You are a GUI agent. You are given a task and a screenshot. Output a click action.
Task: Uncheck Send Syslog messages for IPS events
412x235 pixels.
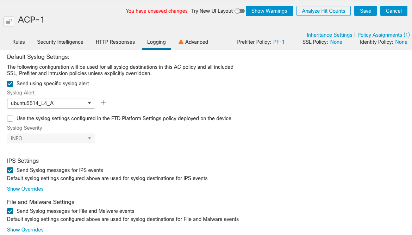[10, 170]
